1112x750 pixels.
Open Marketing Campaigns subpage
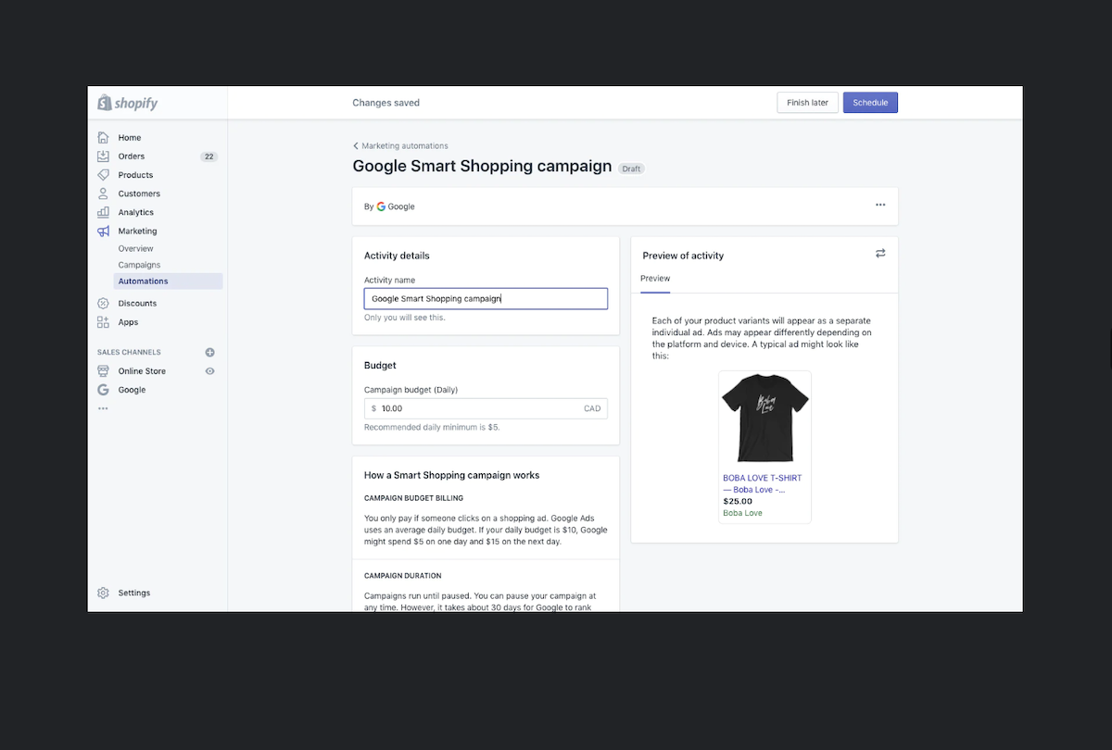point(139,265)
